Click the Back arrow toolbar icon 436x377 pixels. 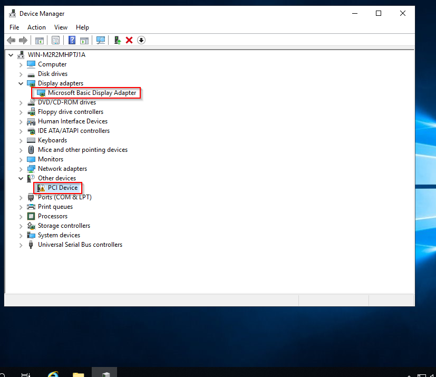(11, 40)
